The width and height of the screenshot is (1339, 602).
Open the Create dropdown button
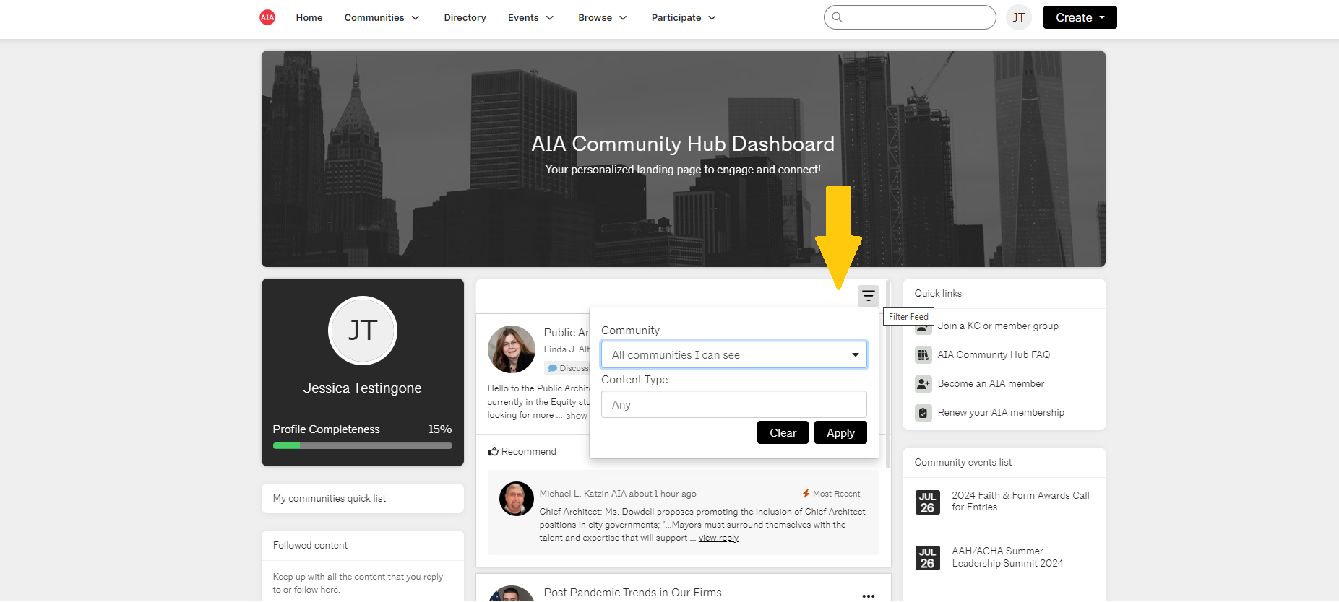tap(1080, 17)
